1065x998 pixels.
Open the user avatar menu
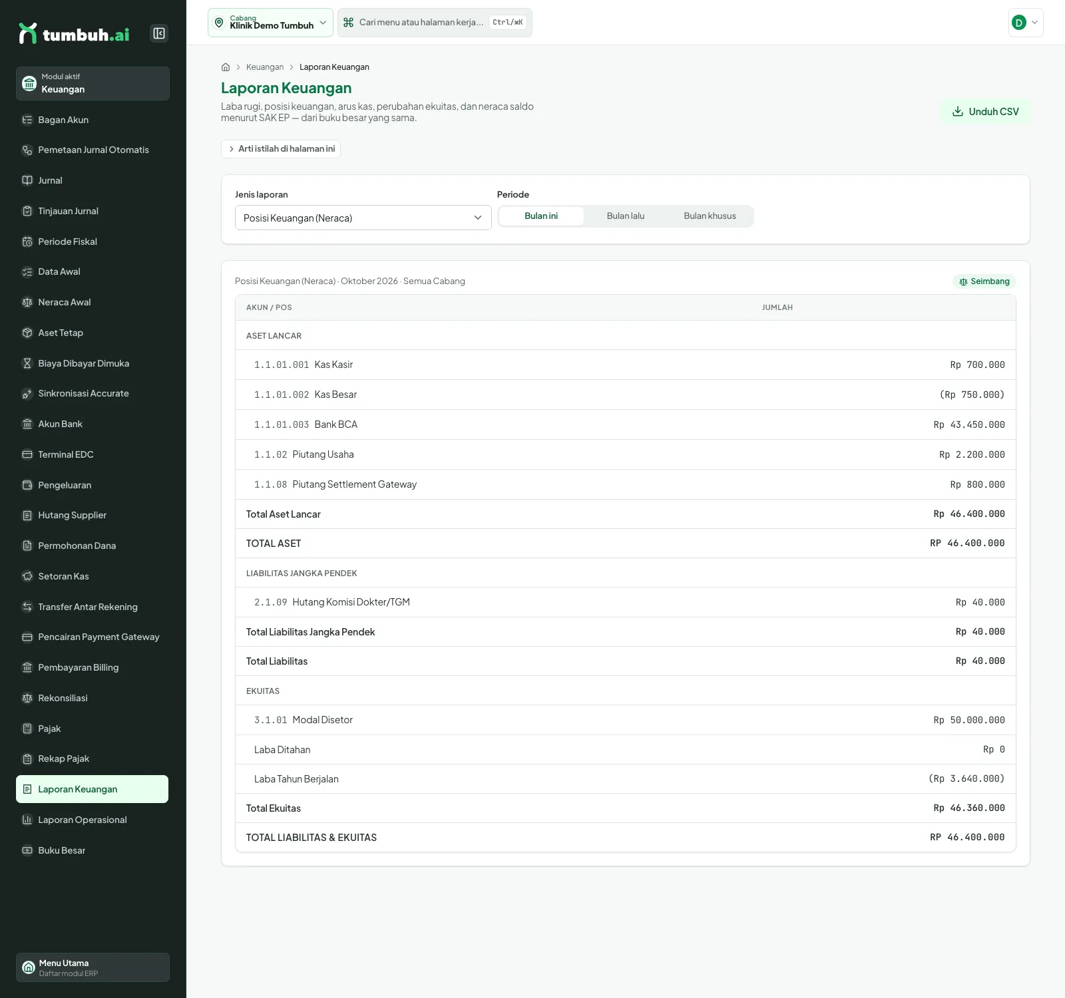coord(1026,23)
